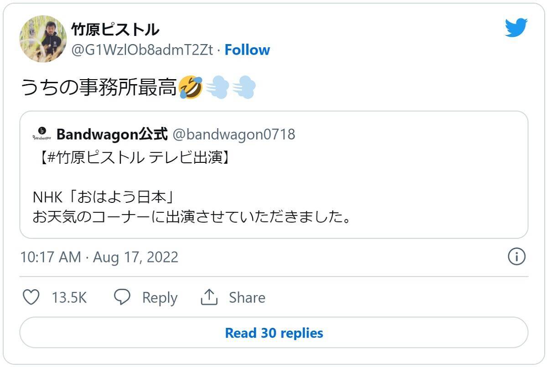Click the Share label text

(x=247, y=297)
